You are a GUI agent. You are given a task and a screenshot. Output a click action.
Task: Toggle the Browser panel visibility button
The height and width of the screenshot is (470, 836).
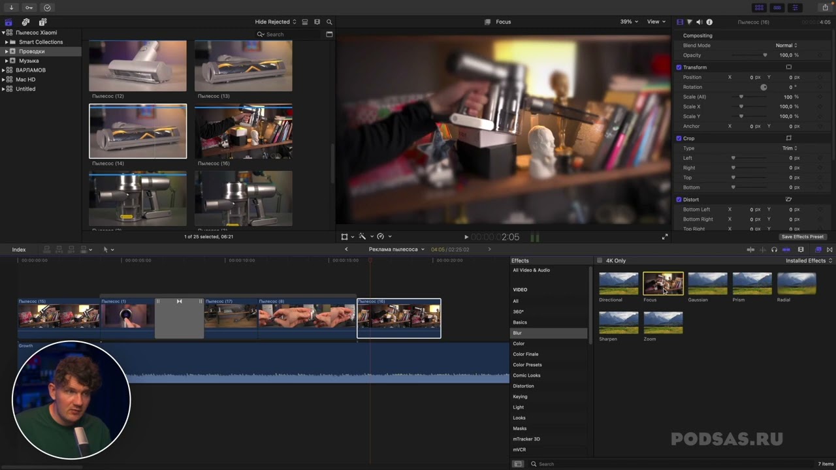[x=759, y=8]
